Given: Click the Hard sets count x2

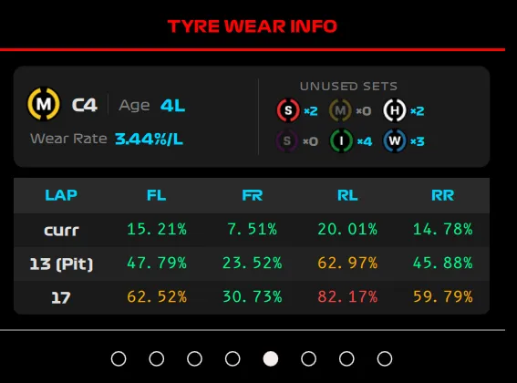Looking at the screenshot, I should tap(417, 111).
